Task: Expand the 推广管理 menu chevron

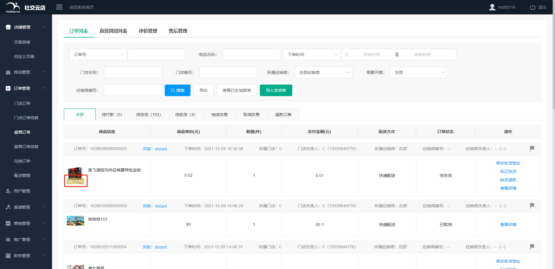Action: coord(45,239)
